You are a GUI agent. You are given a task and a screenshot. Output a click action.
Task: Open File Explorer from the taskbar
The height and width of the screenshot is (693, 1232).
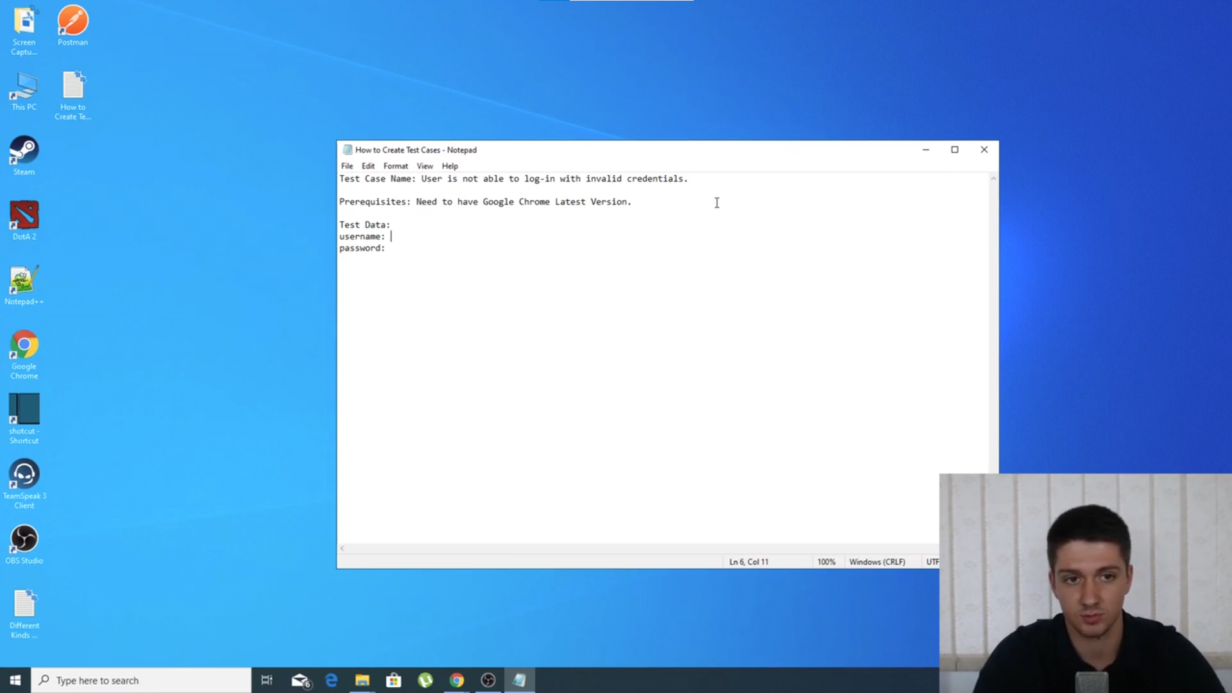pyautogui.click(x=363, y=680)
